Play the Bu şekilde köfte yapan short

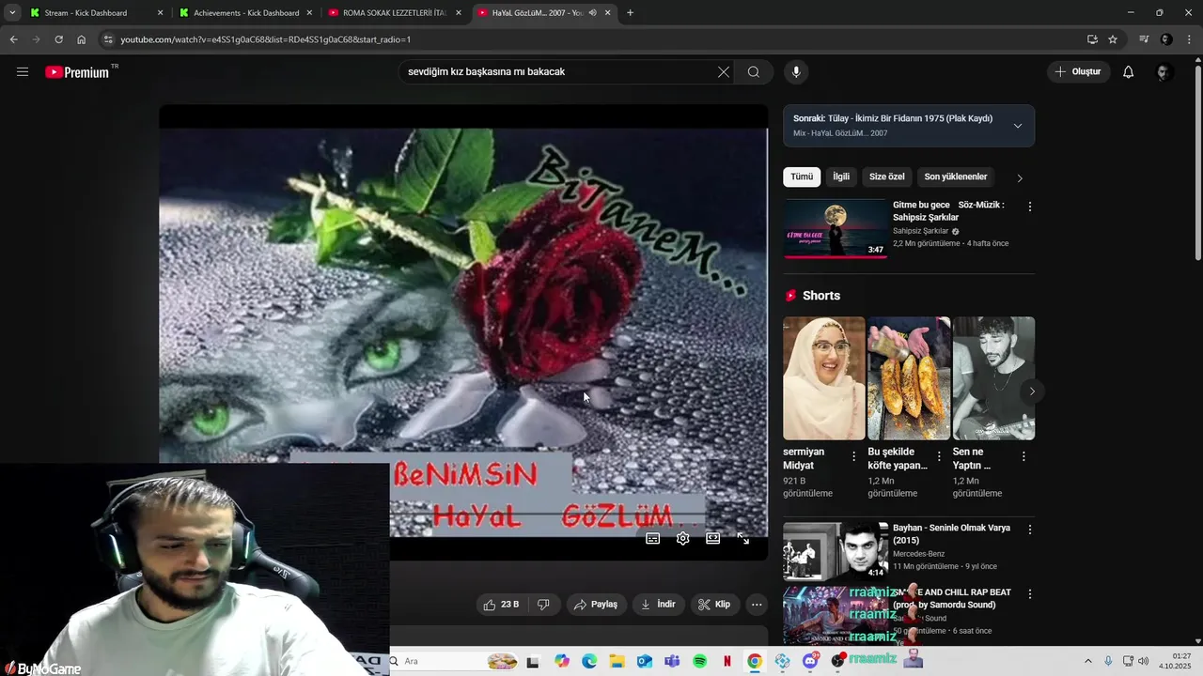pyautogui.click(x=909, y=378)
